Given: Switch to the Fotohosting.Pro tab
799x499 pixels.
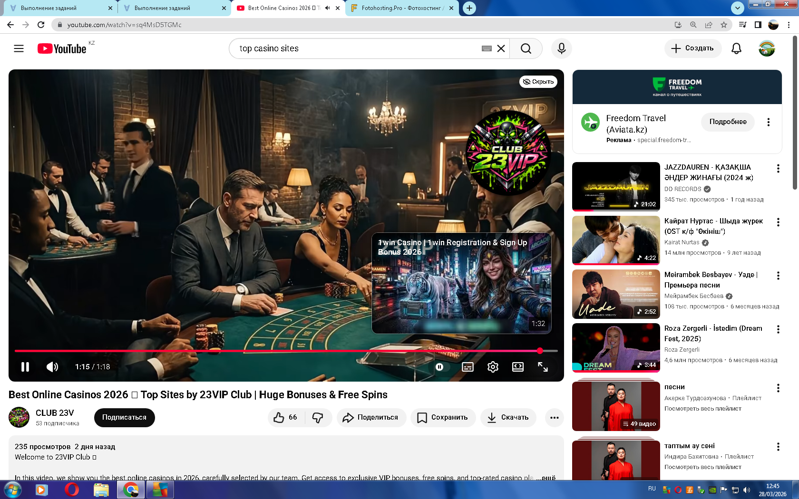Looking at the screenshot, I should pyautogui.click(x=402, y=8).
